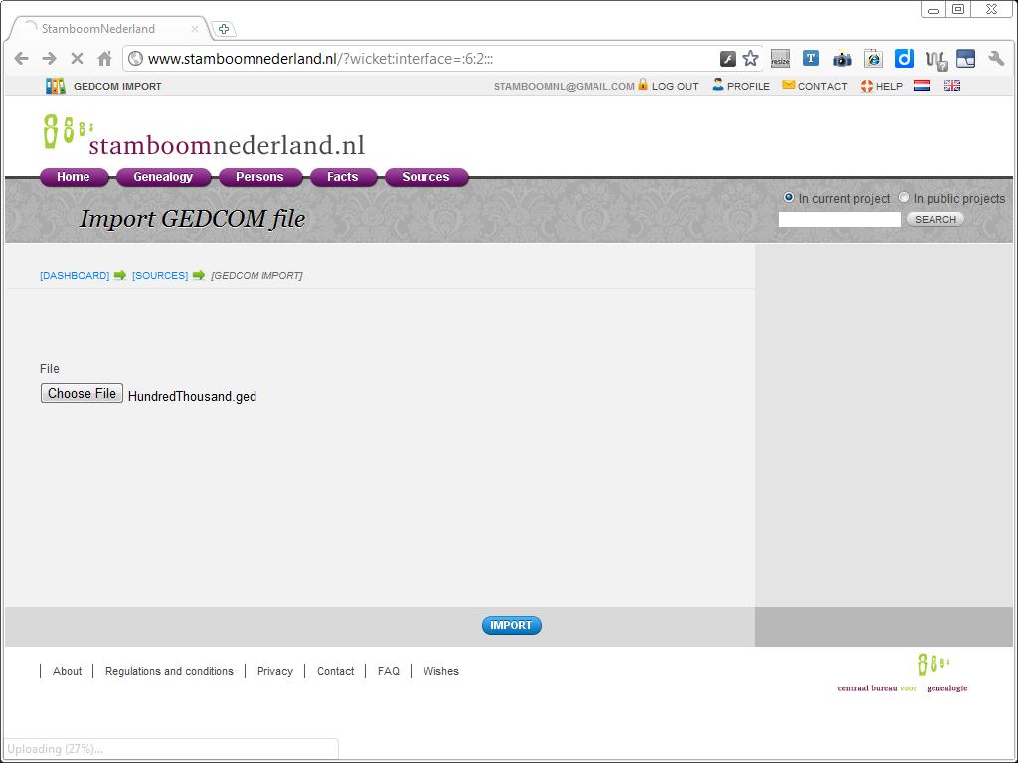Open the About footer link
The image size is (1018, 763).
coord(68,671)
